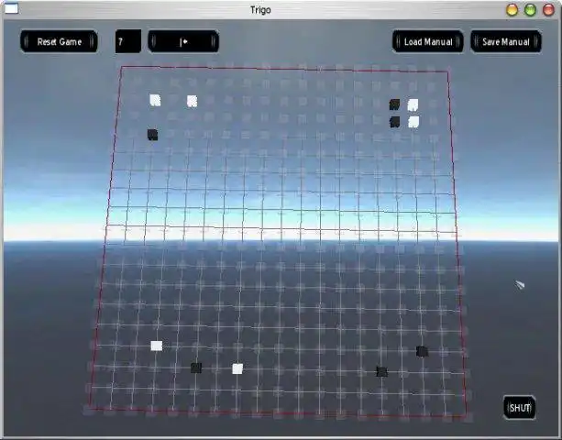This screenshot has height=440, width=562.
Task: Select the lower black stone near bottom right
Action: coord(381,371)
